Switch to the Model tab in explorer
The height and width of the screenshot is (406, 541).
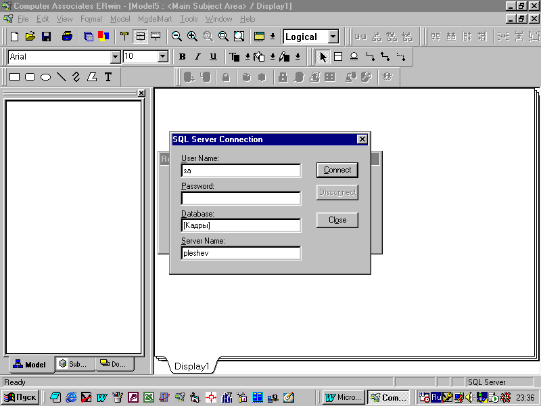pos(30,365)
